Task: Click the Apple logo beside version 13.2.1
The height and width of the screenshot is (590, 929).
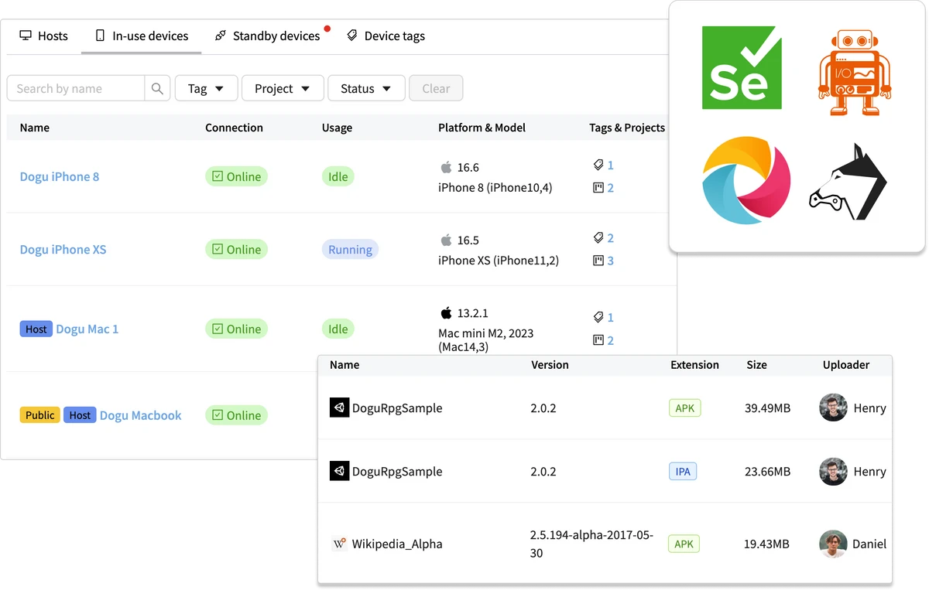Action: pos(446,312)
